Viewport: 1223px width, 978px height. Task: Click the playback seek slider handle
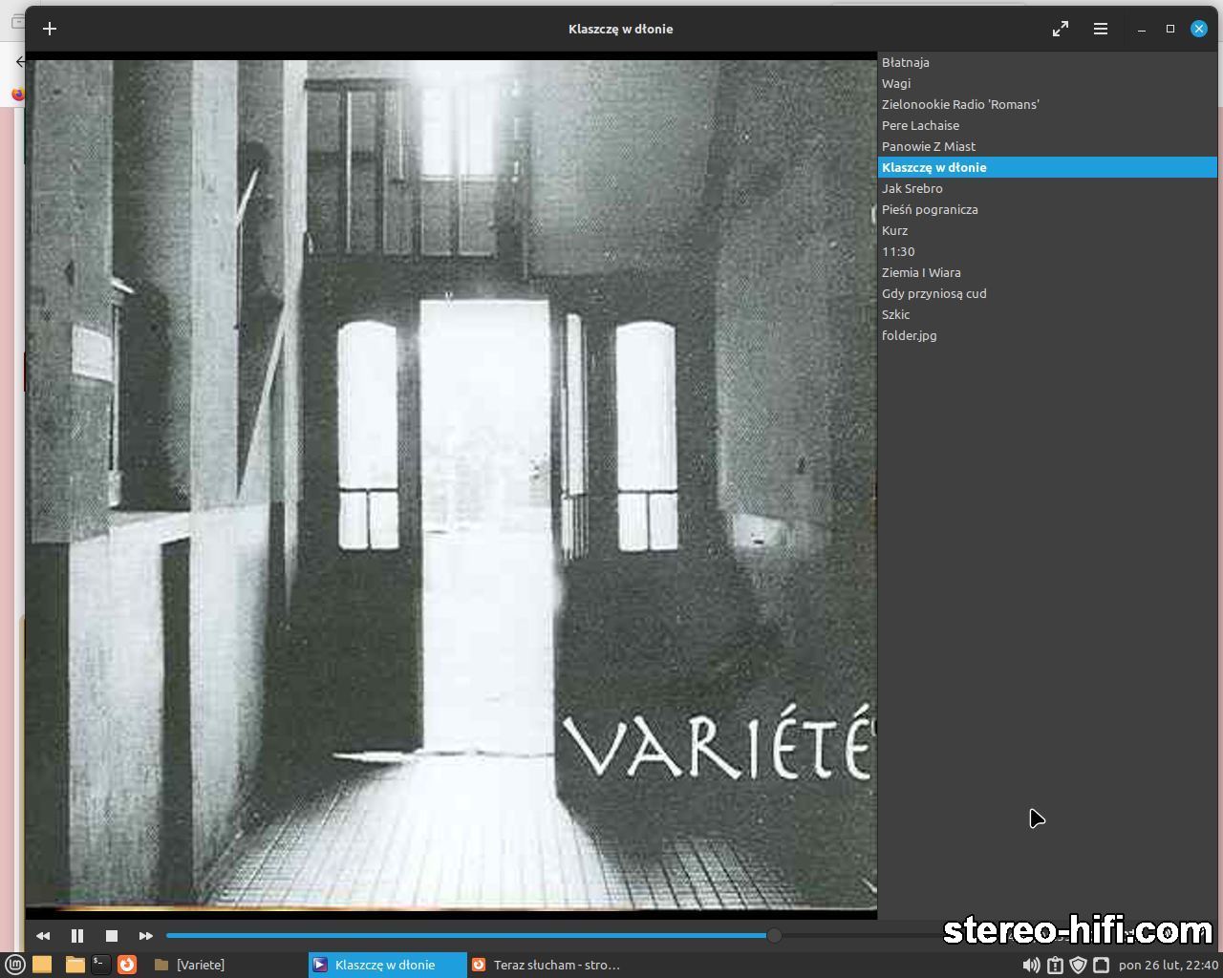tap(774, 936)
